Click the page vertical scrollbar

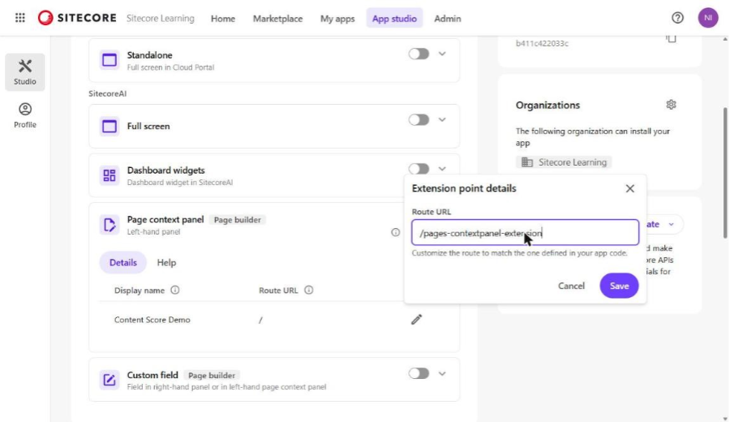tap(725, 172)
